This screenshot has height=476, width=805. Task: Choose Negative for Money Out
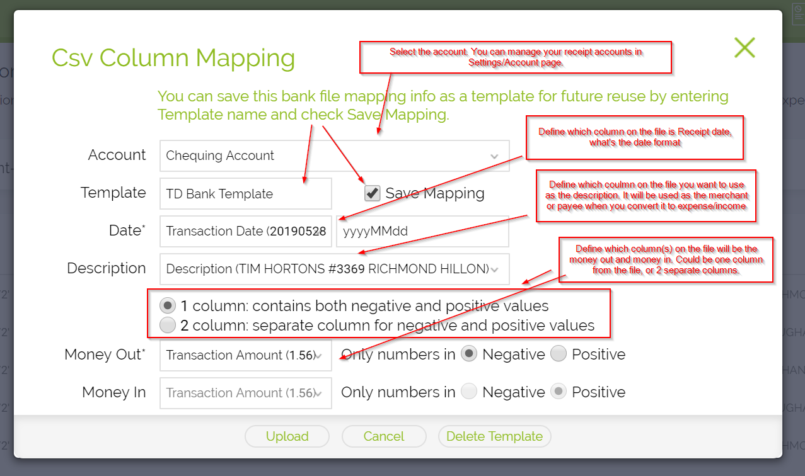(x=469, y=354)
